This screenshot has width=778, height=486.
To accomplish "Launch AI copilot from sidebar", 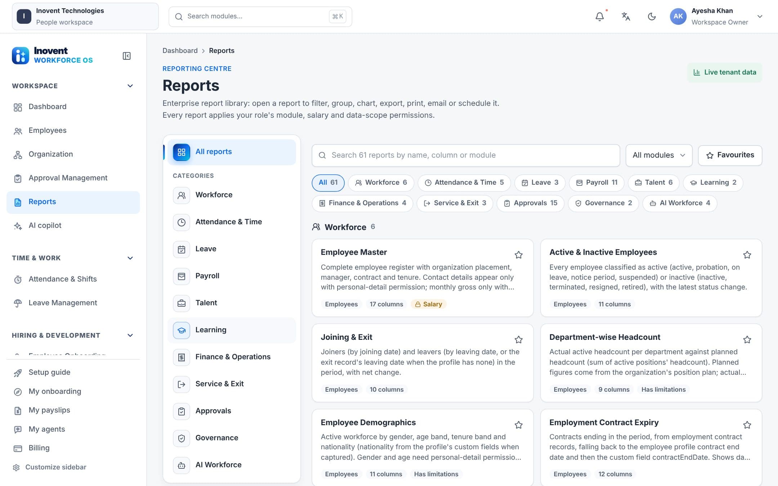I will coord(73,226).
